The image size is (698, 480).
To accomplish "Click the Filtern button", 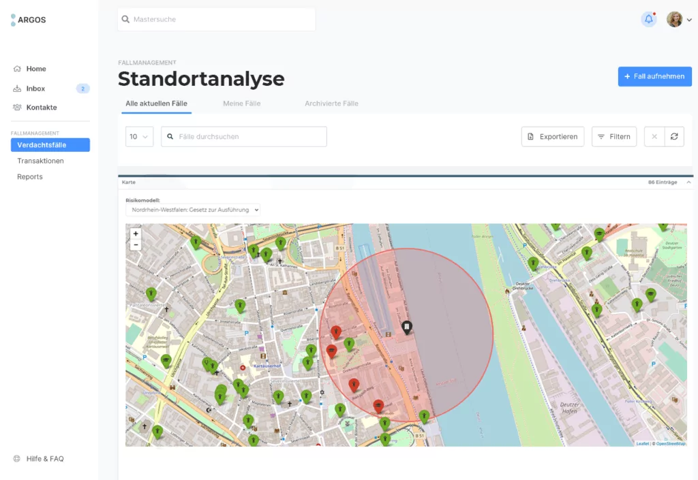I will [614, 137].
